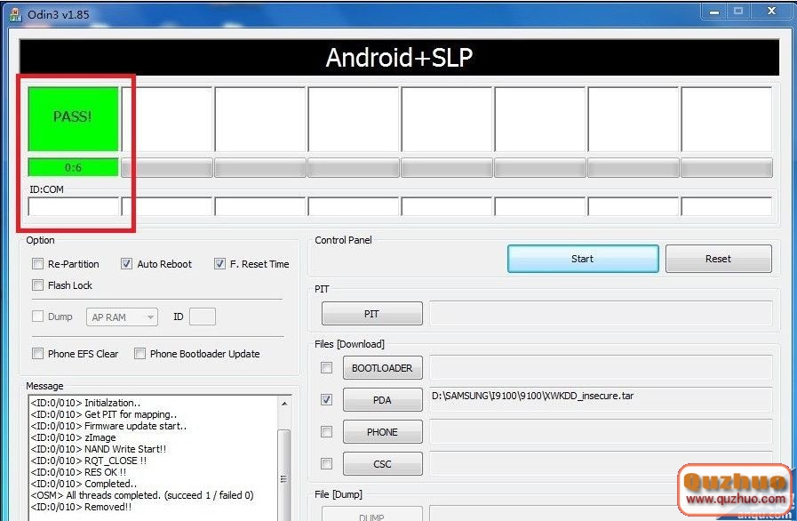
Task: Click the empty PIT file path field
Action: [601, 314]
